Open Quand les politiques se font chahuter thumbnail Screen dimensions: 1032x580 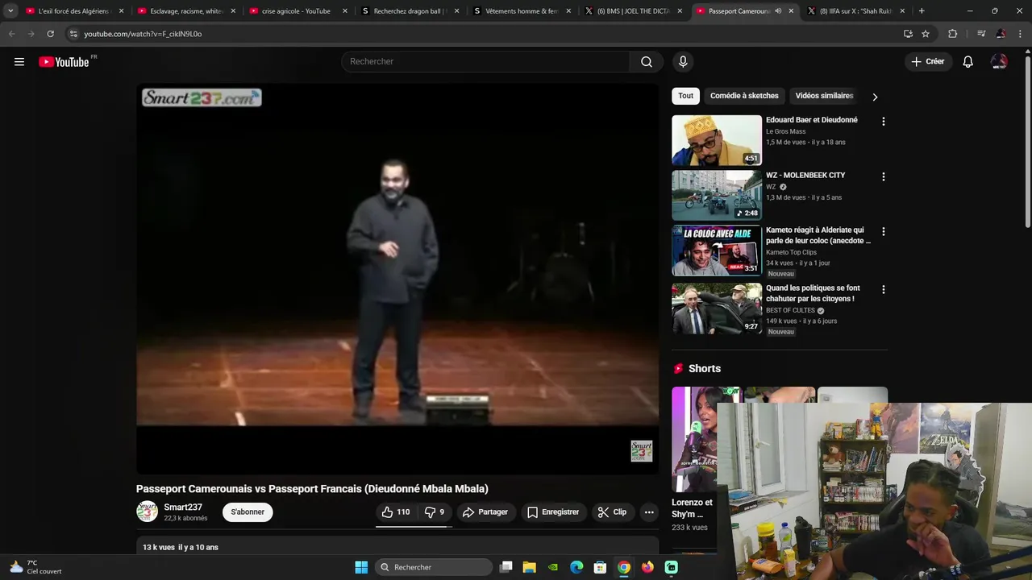[x=716, y=308]
